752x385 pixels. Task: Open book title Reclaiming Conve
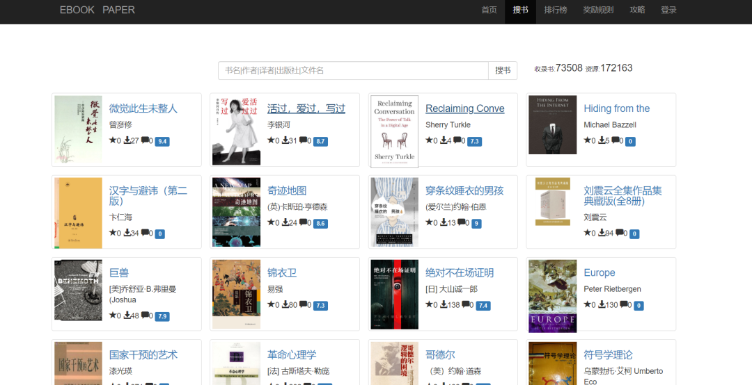[x=464, y=108]
